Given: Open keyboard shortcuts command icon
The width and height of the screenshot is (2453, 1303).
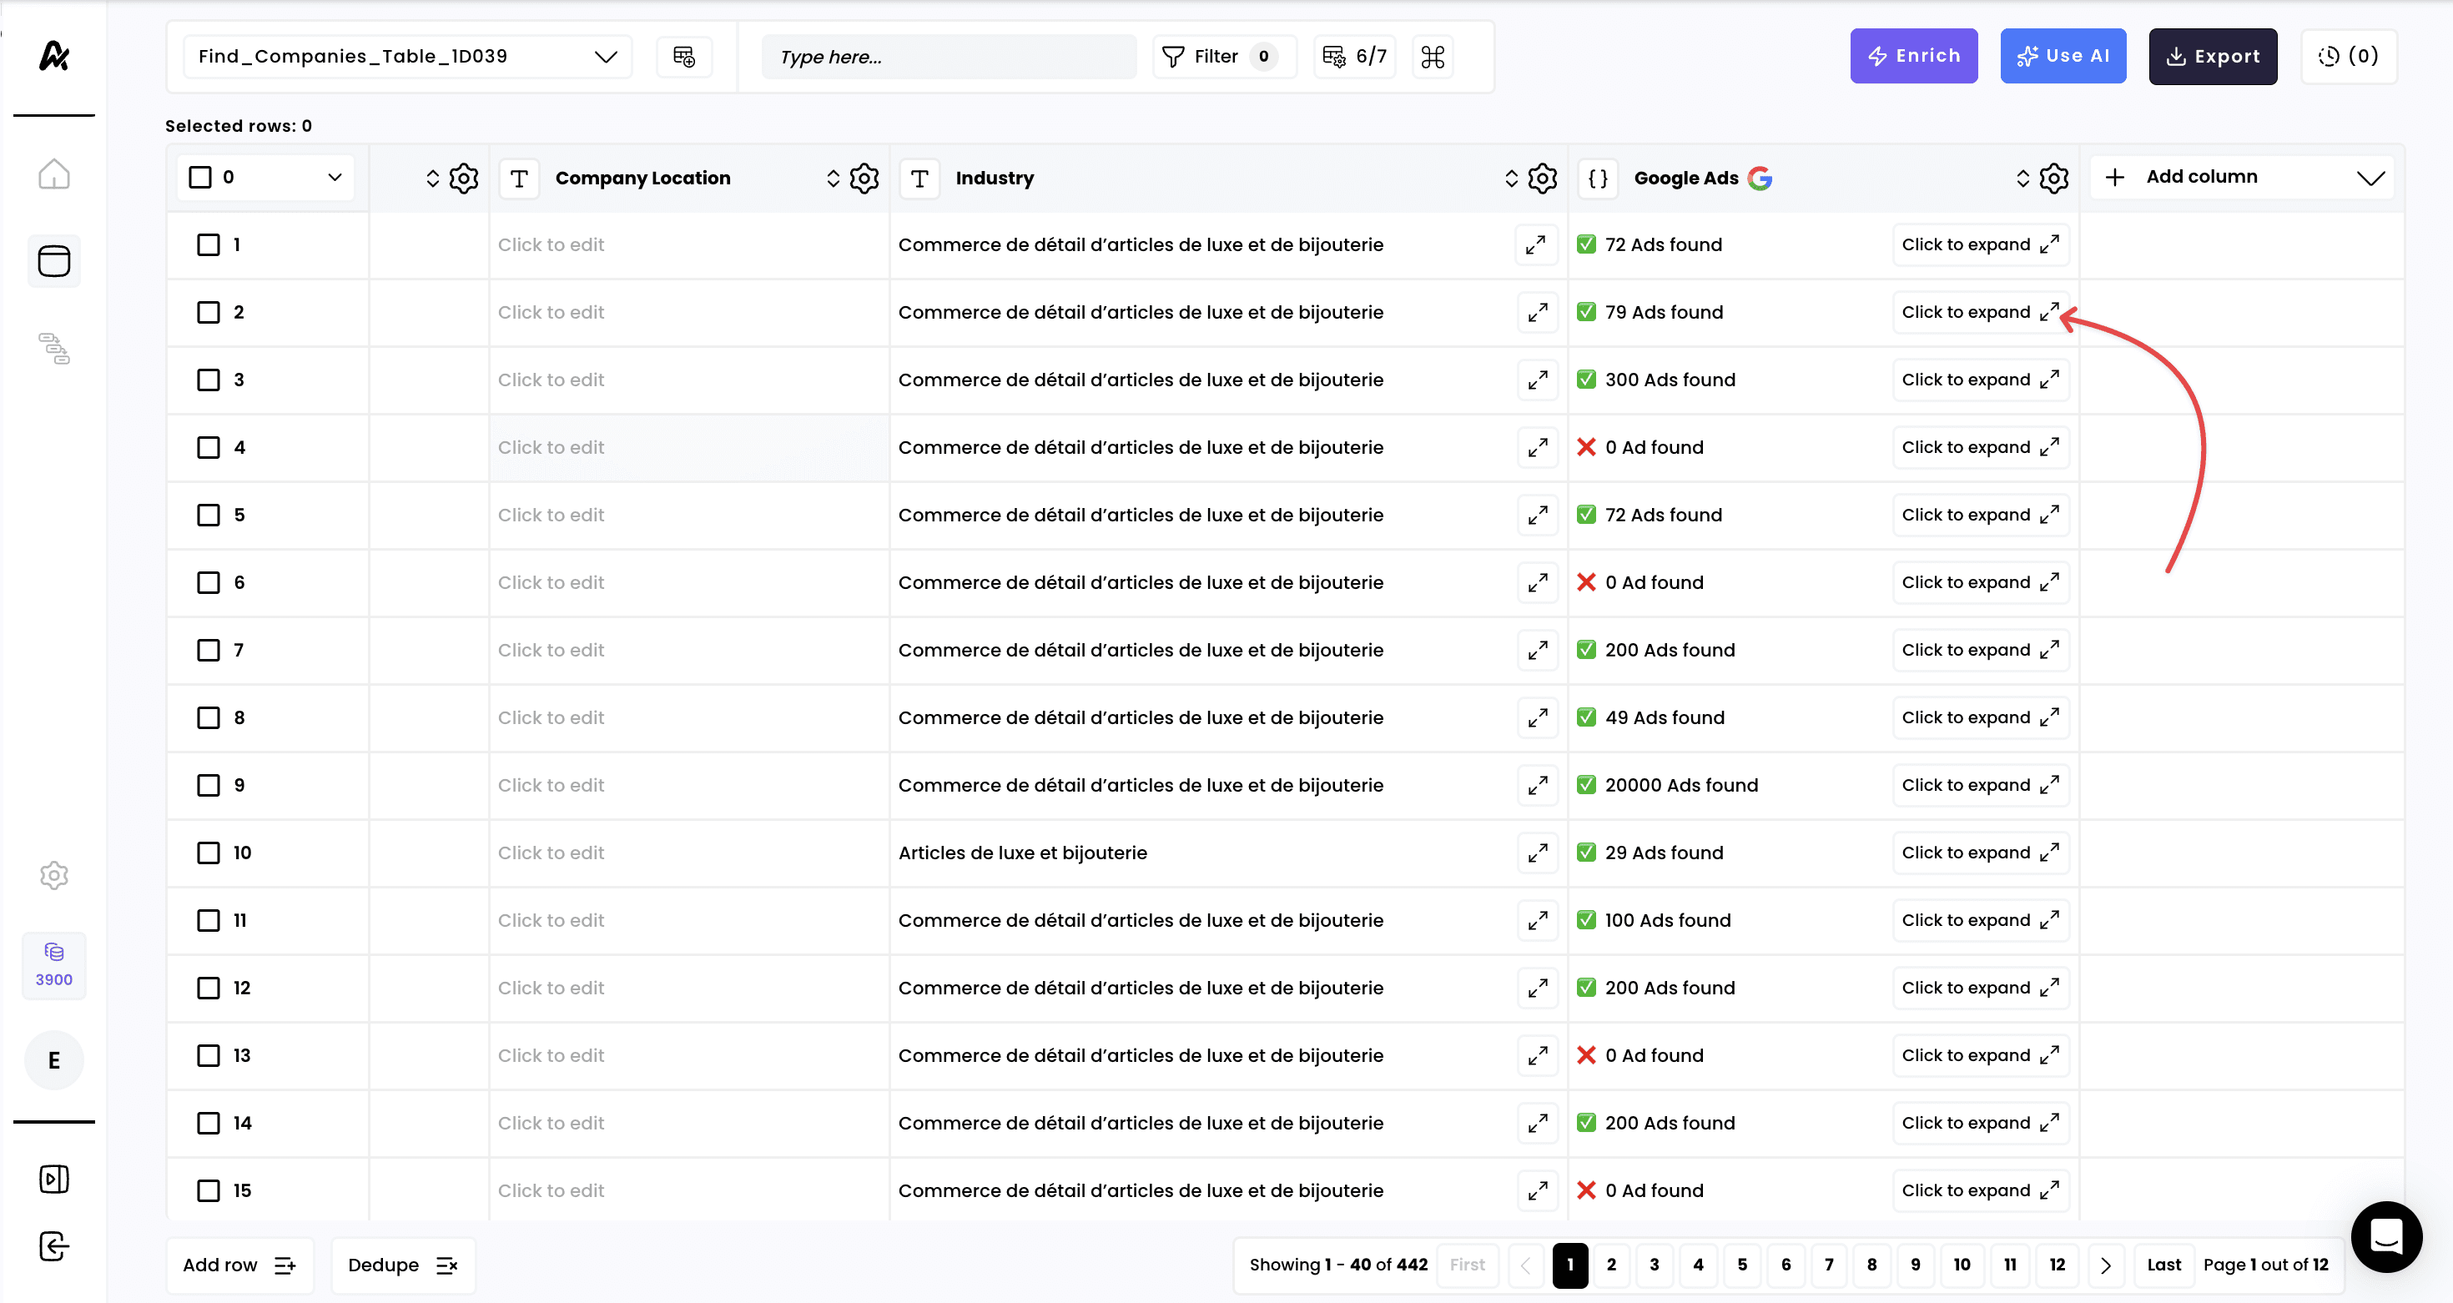Looking at the screenshot, I should (x=1433, y=56).
